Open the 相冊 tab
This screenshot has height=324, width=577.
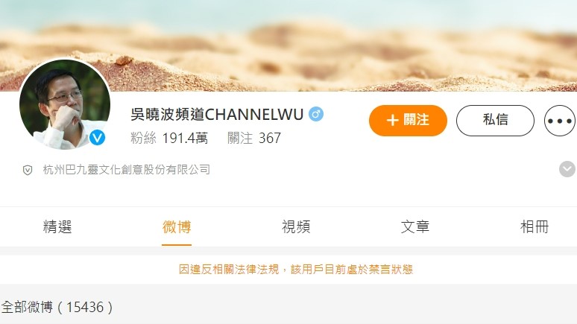point(535,227)
